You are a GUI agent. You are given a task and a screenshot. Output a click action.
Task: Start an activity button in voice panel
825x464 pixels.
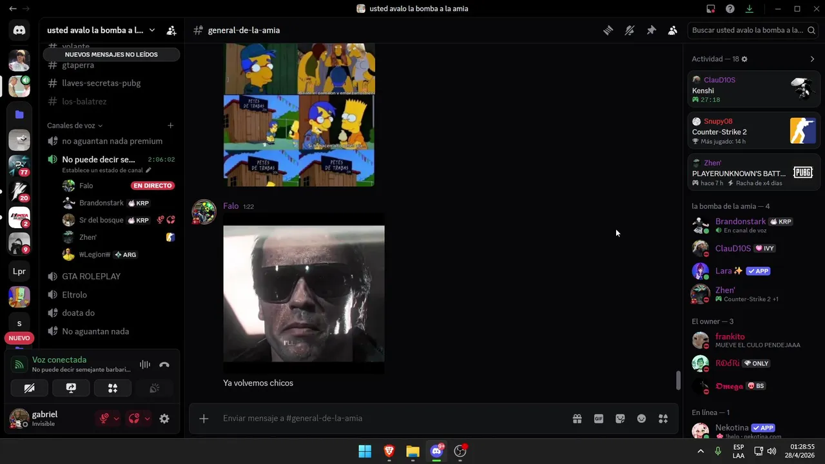113,388
